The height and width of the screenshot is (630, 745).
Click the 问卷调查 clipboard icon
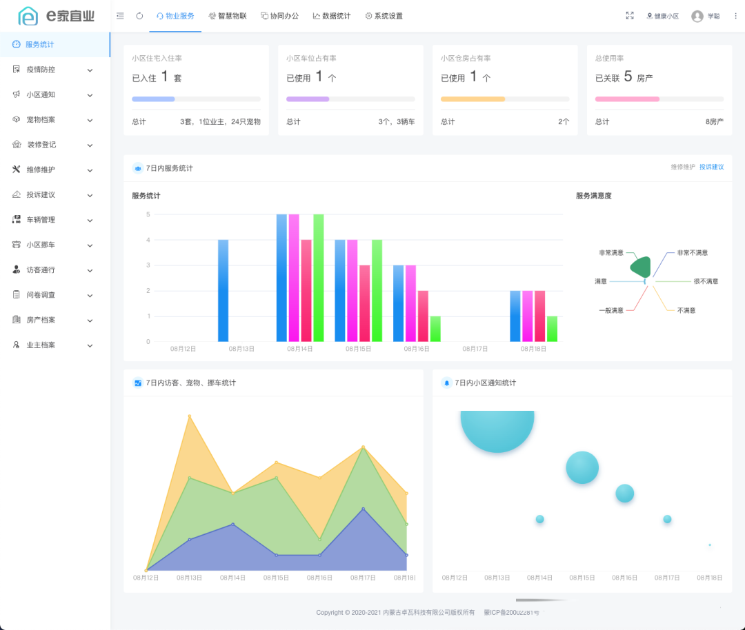coord(16,294)
